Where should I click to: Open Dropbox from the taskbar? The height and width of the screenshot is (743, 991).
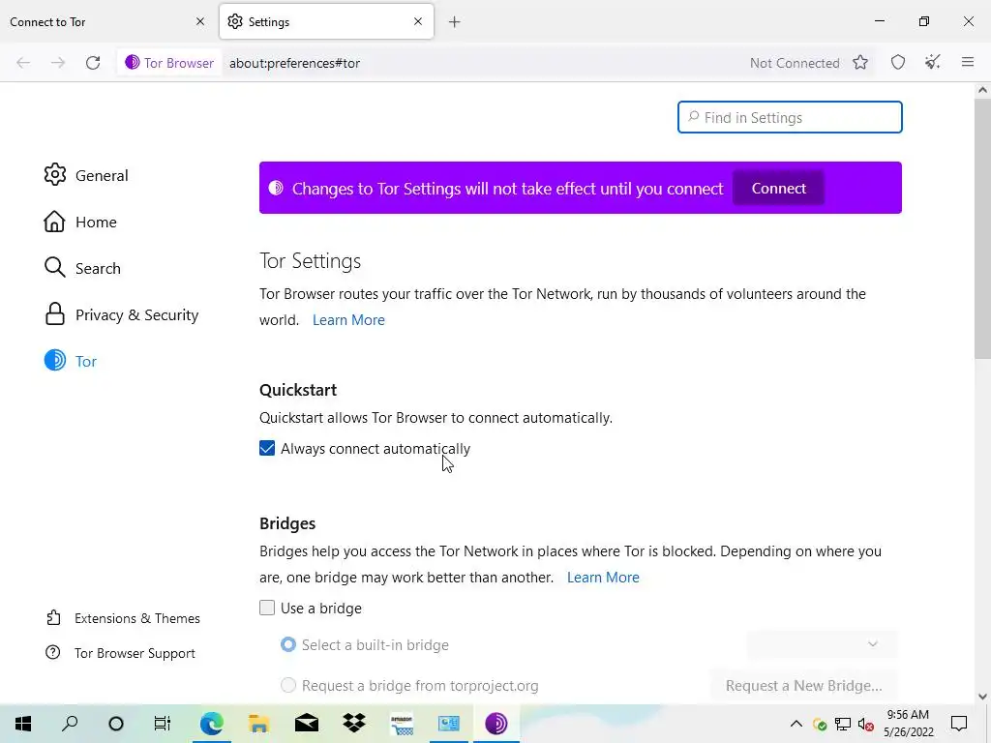pos(354,724)
